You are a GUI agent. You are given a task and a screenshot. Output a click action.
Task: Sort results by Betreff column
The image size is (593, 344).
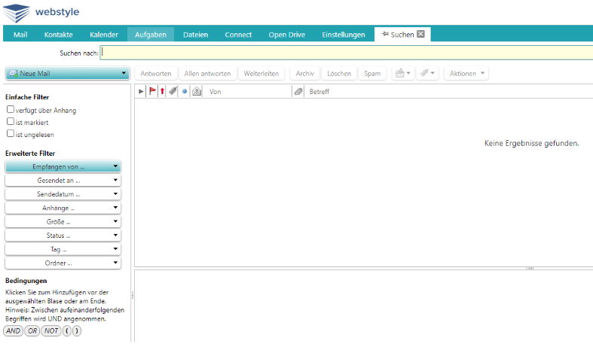319,91
